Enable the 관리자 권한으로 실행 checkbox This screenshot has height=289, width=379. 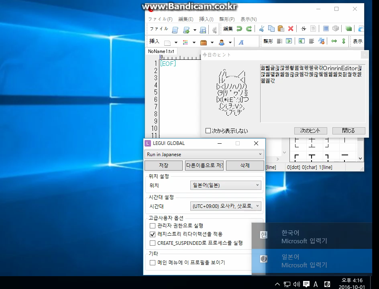coord(153,226)
